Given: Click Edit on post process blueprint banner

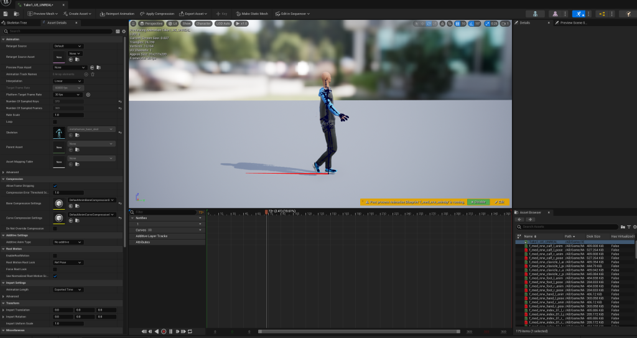Looking at the screenshot, I should point(500,202).
